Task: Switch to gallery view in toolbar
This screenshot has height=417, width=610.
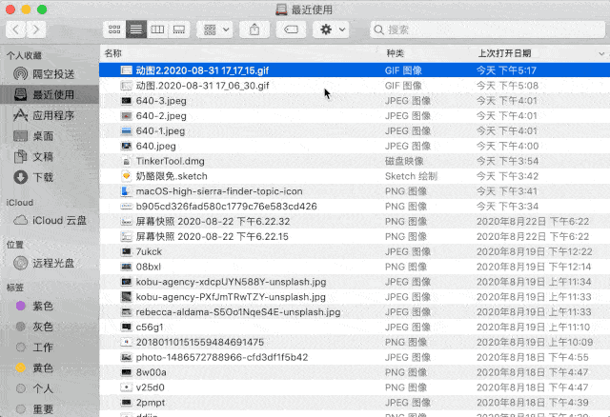Action: (179, 30)
